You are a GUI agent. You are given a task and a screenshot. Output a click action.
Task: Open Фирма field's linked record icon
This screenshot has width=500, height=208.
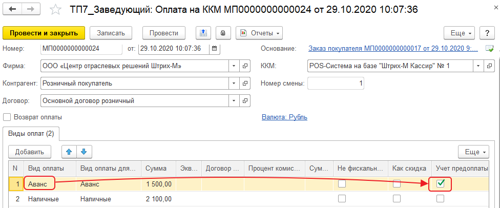point(245,66)
